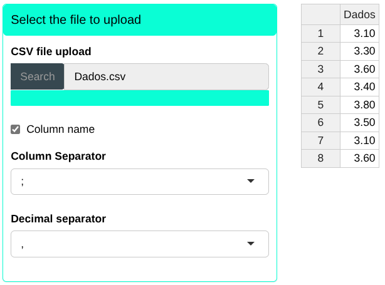
Task: Select row 1 header in table
Action: [320, 34]
